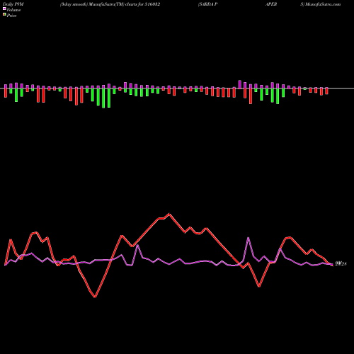Click the Price legend color swatch

[x=4, y=14]
